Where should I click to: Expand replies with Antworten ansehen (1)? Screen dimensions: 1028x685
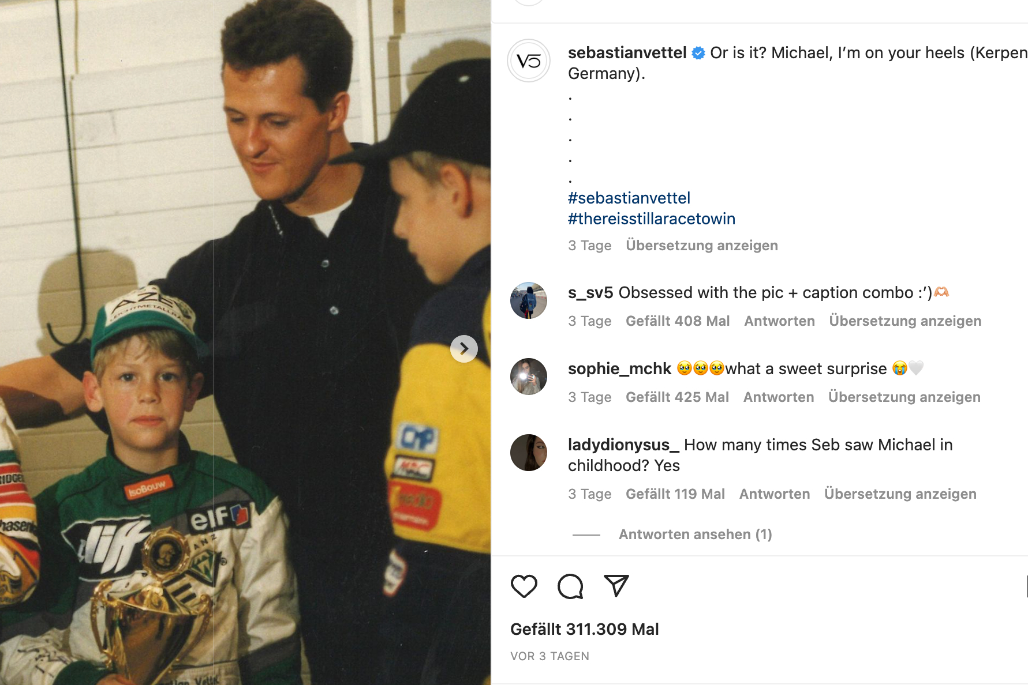(695, 535)
